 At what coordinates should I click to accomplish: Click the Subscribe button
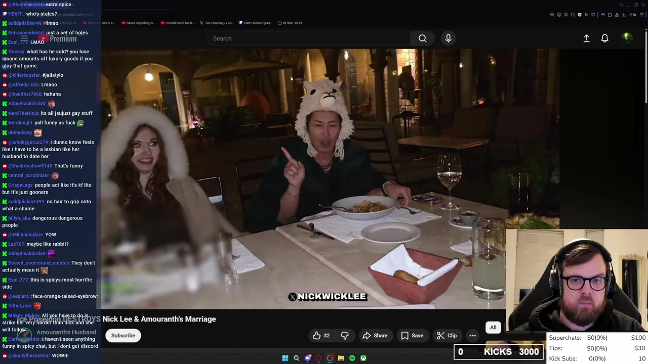point(123,336)
